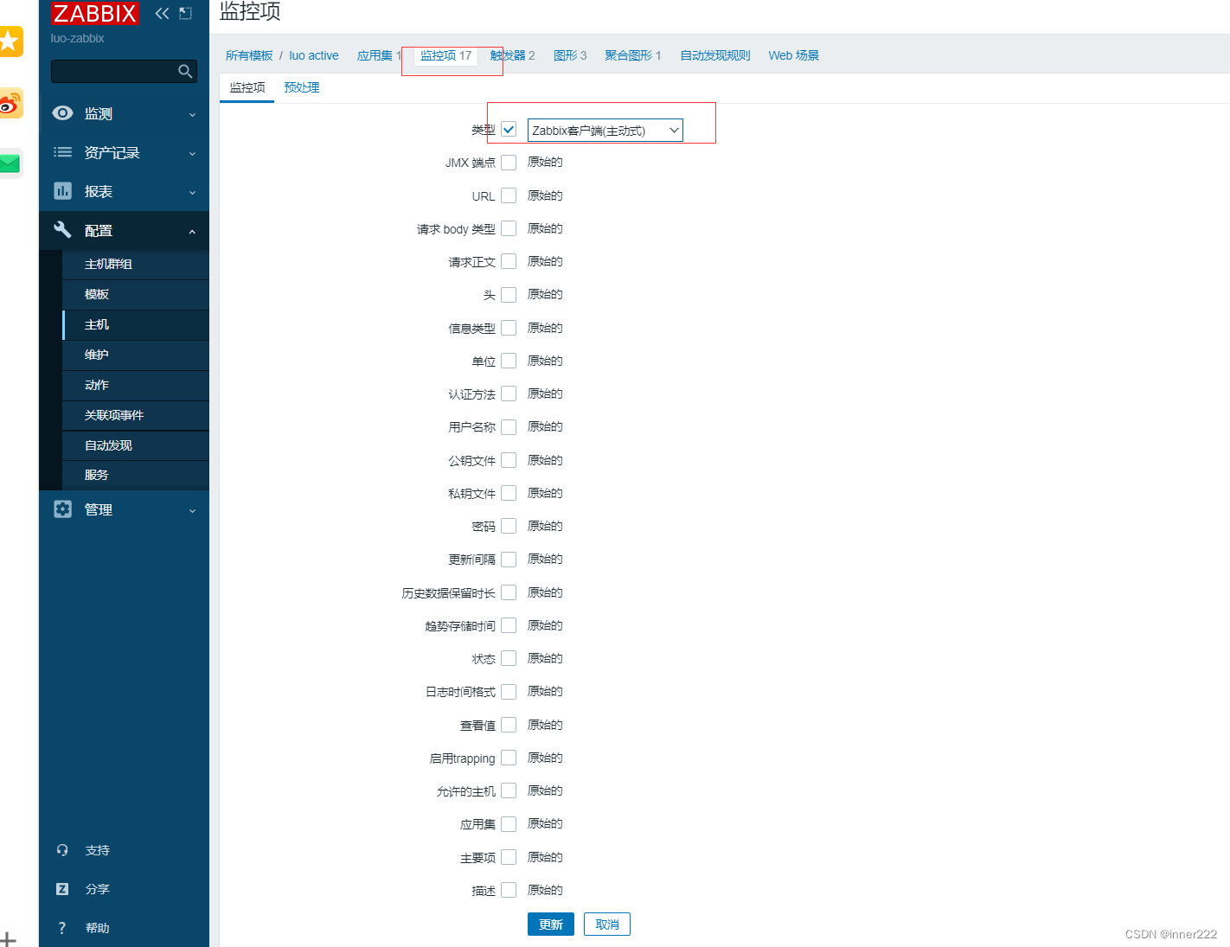
Task: Collapse the 配置 menu section
Action: 124,230
